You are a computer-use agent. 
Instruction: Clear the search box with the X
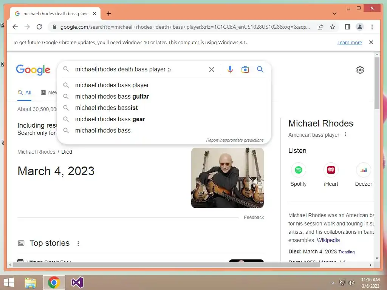212,69
